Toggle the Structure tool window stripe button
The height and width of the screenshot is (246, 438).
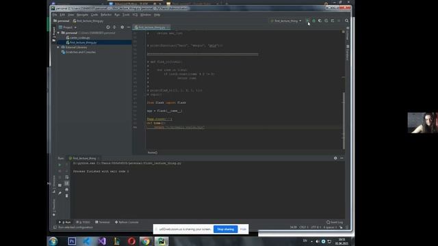(x=54, y=184)
